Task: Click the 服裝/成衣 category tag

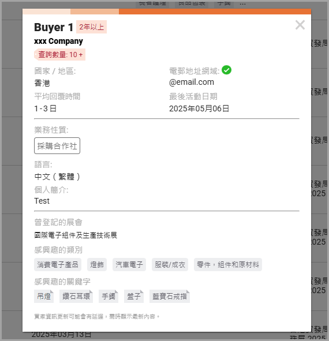Action: 170,265
